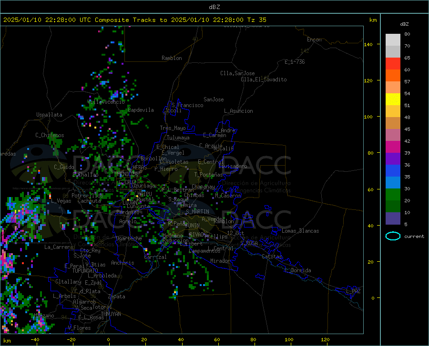Click the Anchoris map label
Image resolution: width=429 pixels, height=346 pixels.
123,263
